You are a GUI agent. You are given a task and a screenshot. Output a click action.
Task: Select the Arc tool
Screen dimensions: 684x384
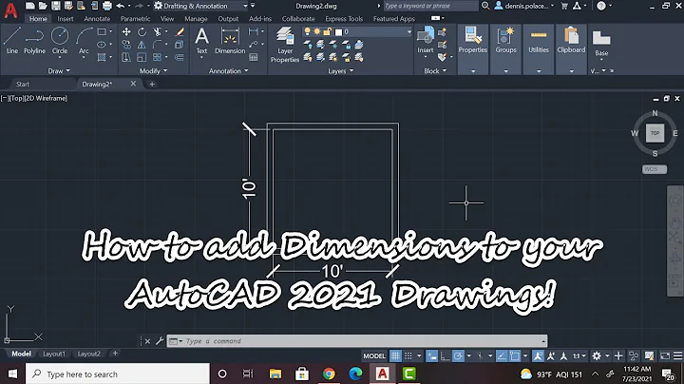(x=84, y=40)
